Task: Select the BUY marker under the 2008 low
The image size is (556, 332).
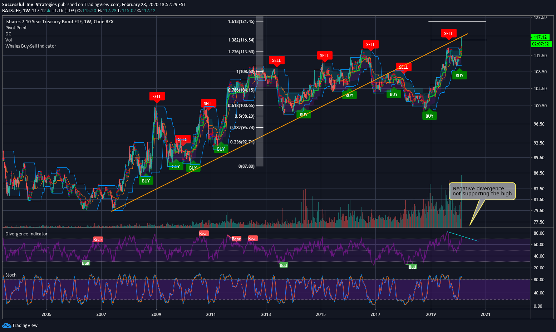Action: point(146,180)
